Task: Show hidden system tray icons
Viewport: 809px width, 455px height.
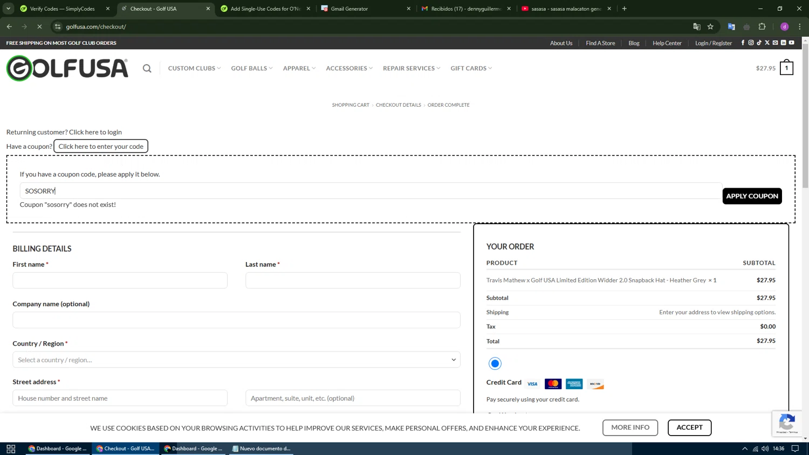Action: (745, 449)
